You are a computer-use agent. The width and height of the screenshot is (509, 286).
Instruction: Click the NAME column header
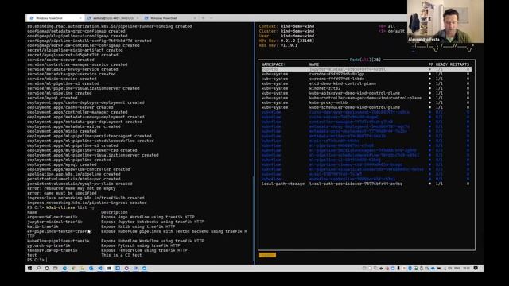(x=314, y=64)
